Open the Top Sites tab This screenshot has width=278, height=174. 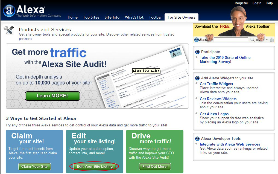click(91, 17)
